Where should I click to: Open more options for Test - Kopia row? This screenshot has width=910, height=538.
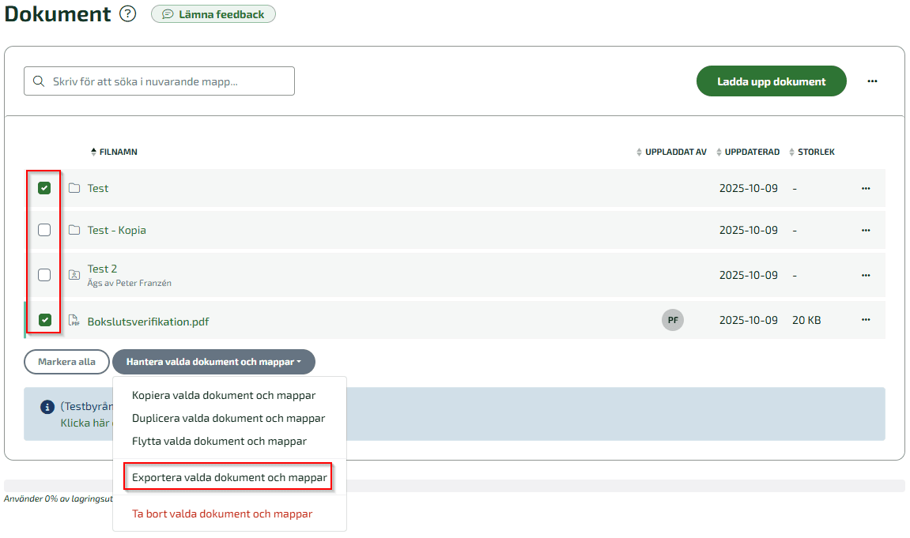866,230
